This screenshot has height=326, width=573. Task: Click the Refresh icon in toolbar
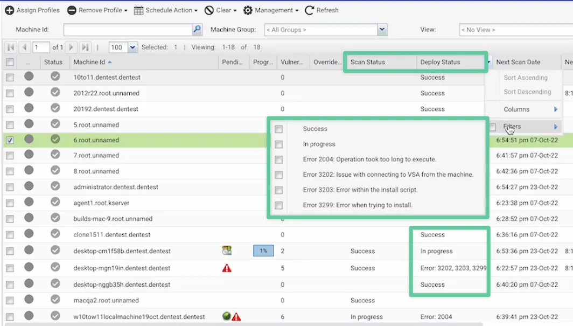pos(310,10)
